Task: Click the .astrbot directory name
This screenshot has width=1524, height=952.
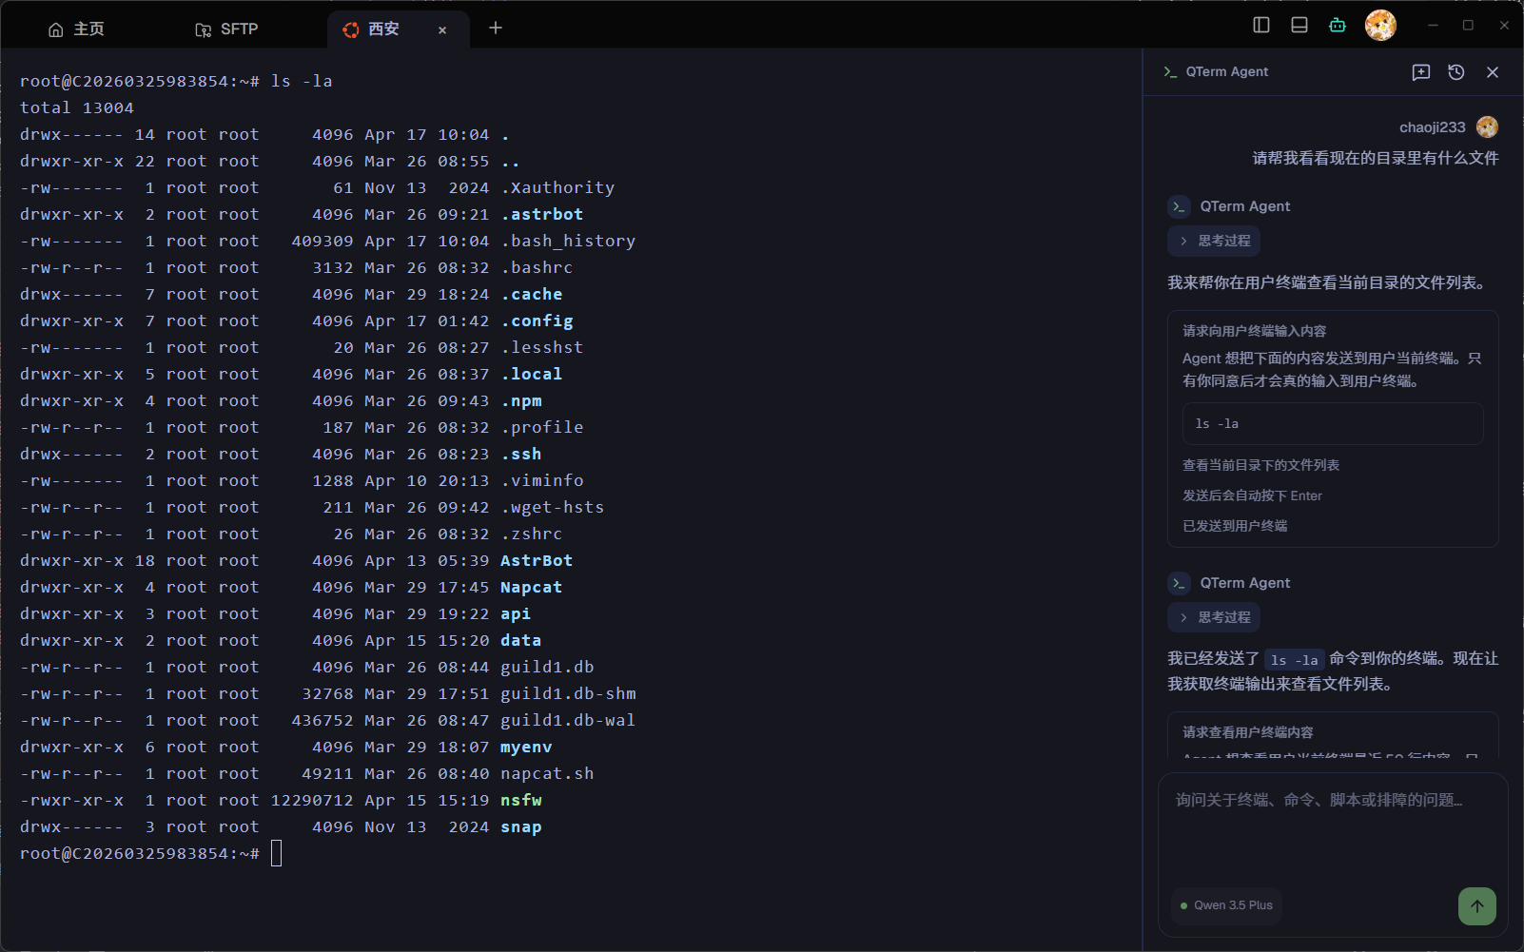Action: pyautogui.click(x=542, y=215)
